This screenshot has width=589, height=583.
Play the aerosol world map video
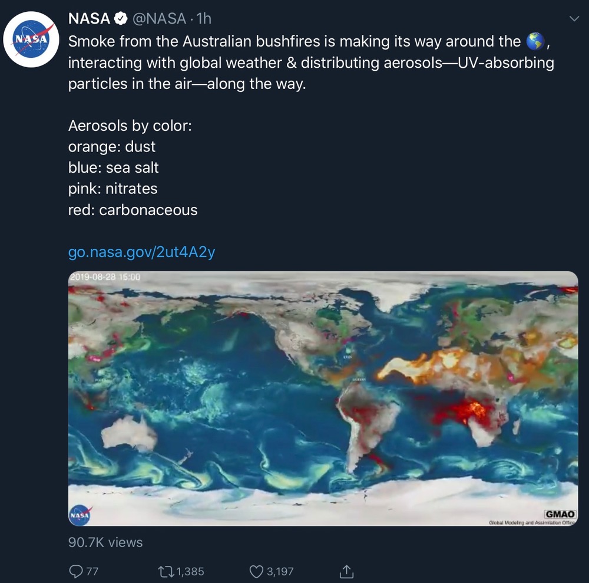(x=323, y=398)
